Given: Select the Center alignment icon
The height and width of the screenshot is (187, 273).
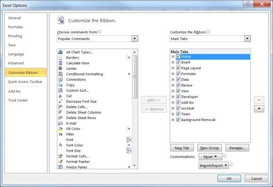Looking at the screenshot, I should [60, 69].
